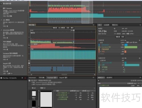Toggle the 事件 graph button in timeline
The image size is (142, 108).
tap(72, 28)
